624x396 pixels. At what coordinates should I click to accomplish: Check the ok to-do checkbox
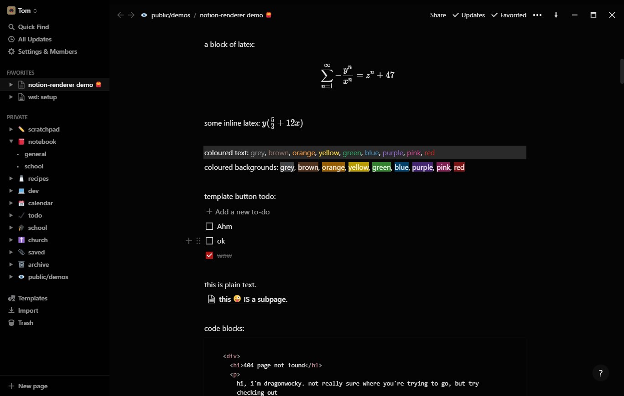point(209,241)
